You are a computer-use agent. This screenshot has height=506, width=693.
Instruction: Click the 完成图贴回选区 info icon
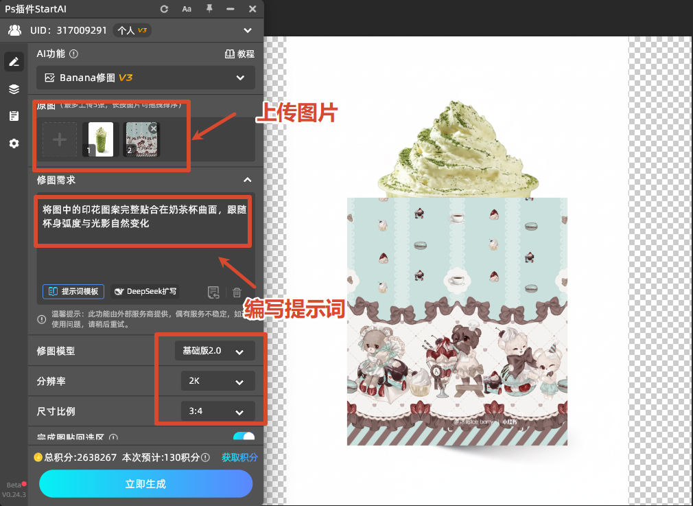[x=114, y=438]
